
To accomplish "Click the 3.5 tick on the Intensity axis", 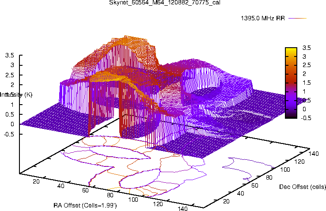I will click(x=10, y=55).
